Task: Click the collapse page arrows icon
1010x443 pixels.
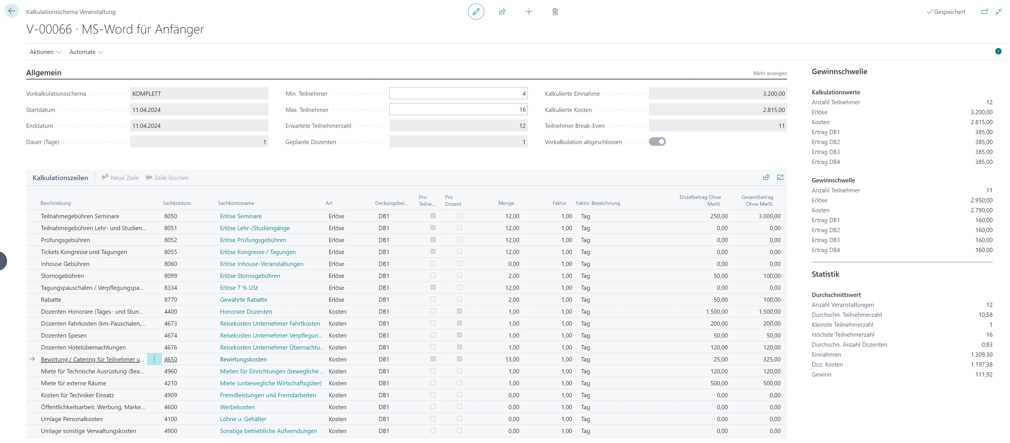Action: (998, 12)
